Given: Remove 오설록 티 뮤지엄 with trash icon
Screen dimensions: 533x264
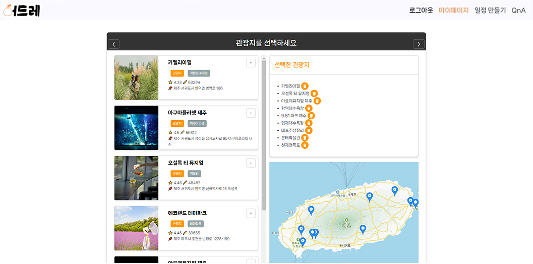Looking at the screenshot, I should (x=315, y=94).
